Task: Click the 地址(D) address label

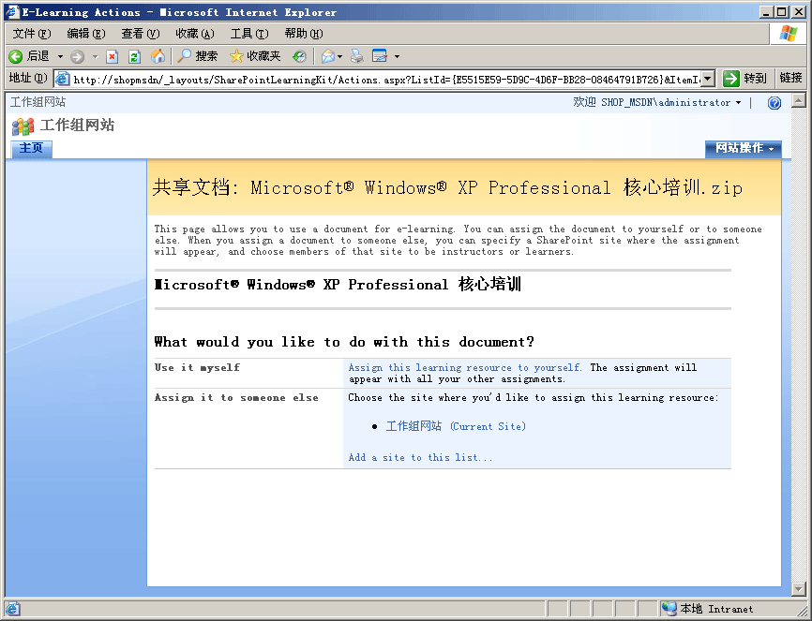Action: (x=28, y=78)
